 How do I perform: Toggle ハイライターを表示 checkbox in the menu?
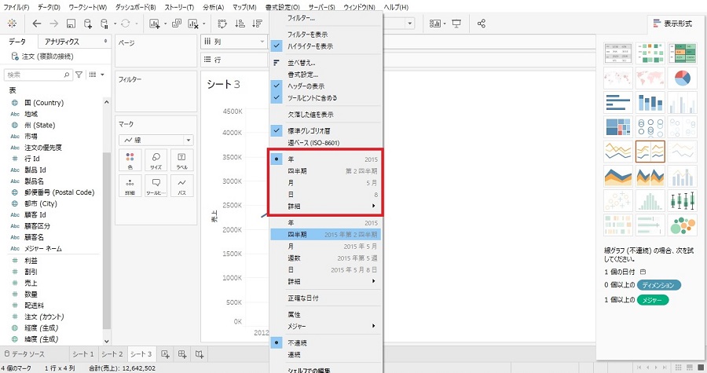[x=308, y=46]
